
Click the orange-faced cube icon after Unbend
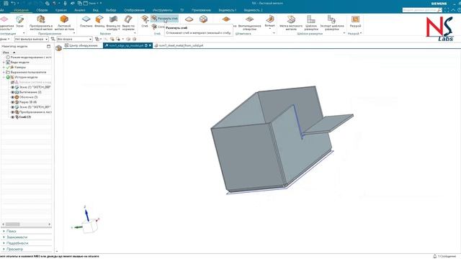(x=203, y=19)
